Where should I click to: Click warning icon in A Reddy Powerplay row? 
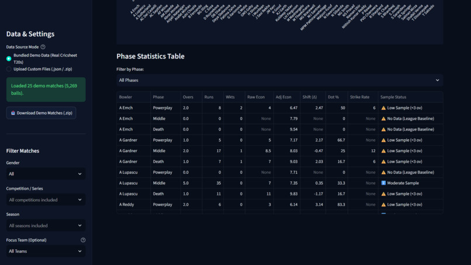click(x=383, y=205)
